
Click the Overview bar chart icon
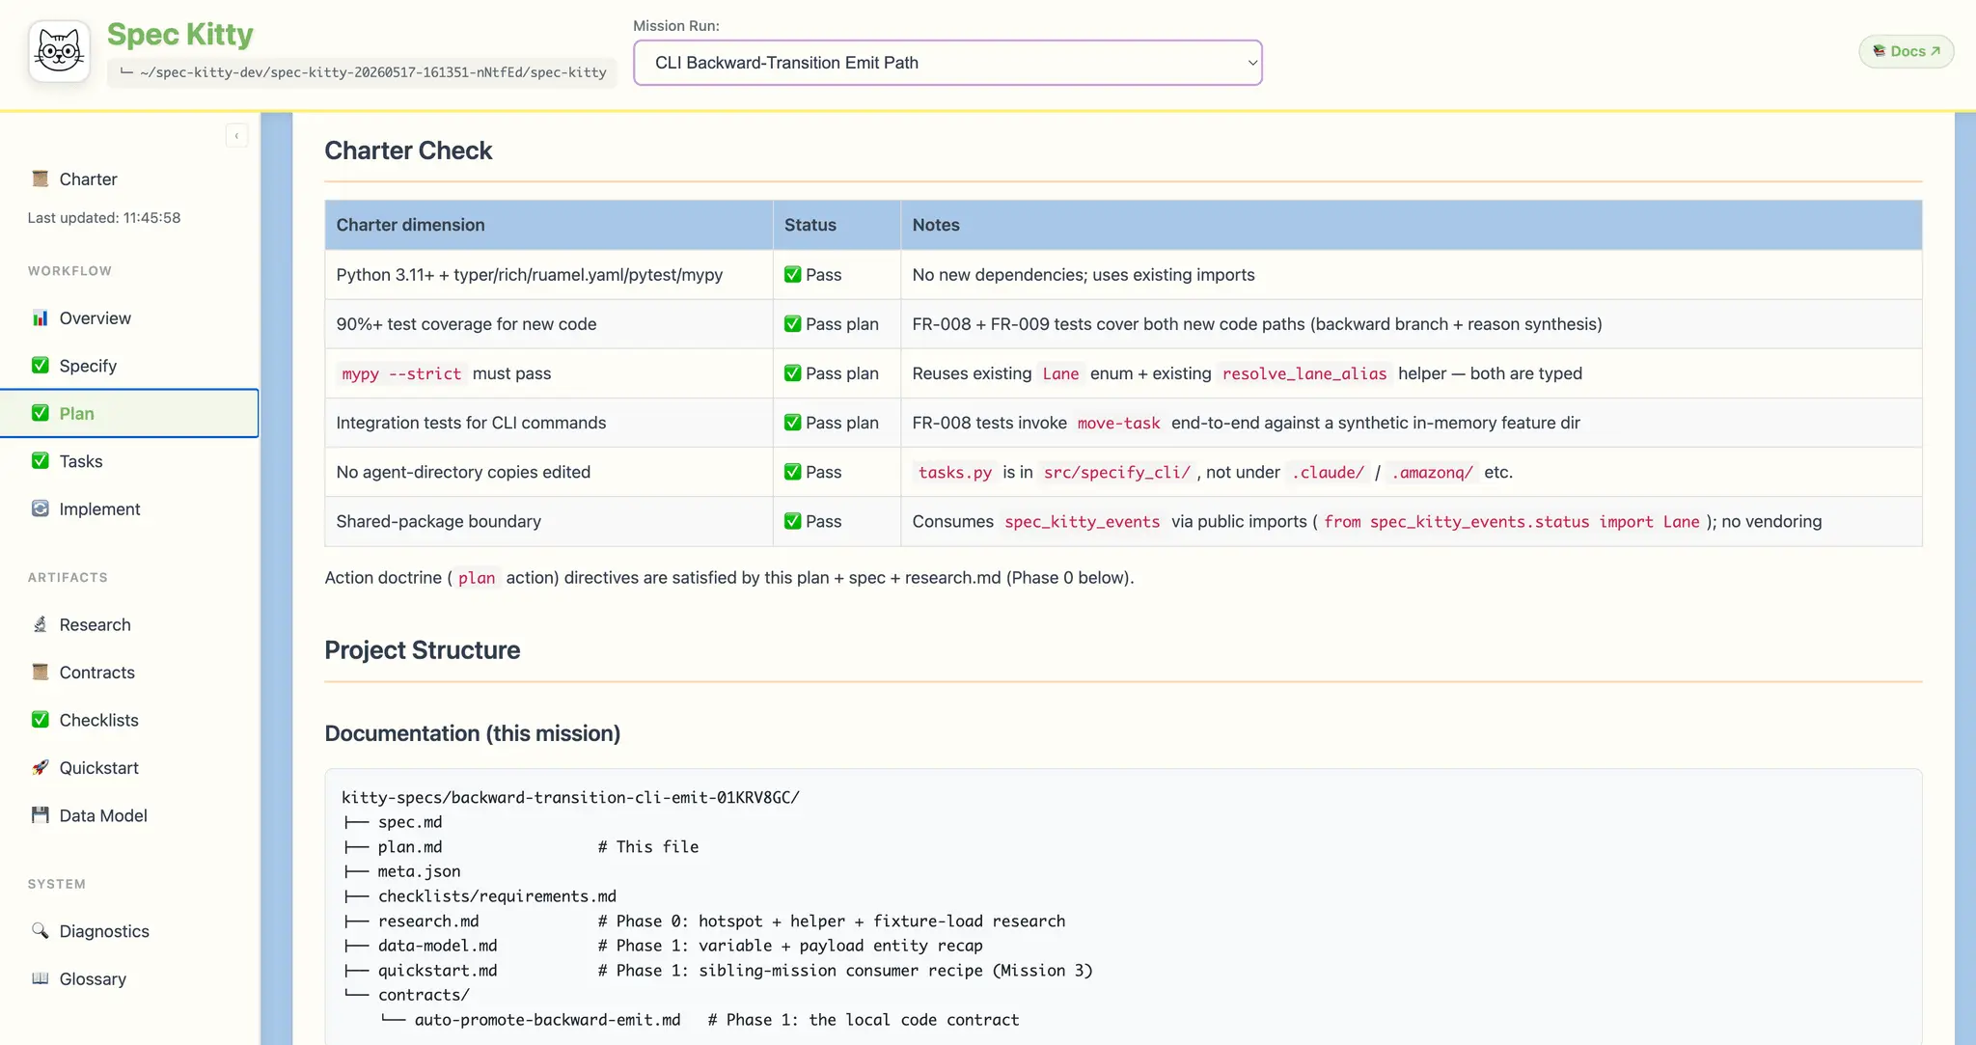[40, 317]
